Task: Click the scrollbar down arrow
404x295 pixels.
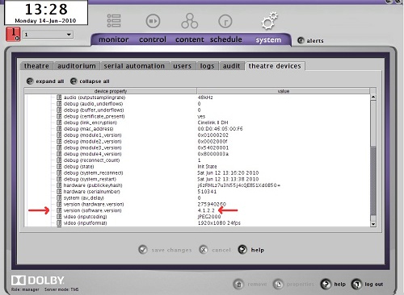Action: [x=373, y=224]
